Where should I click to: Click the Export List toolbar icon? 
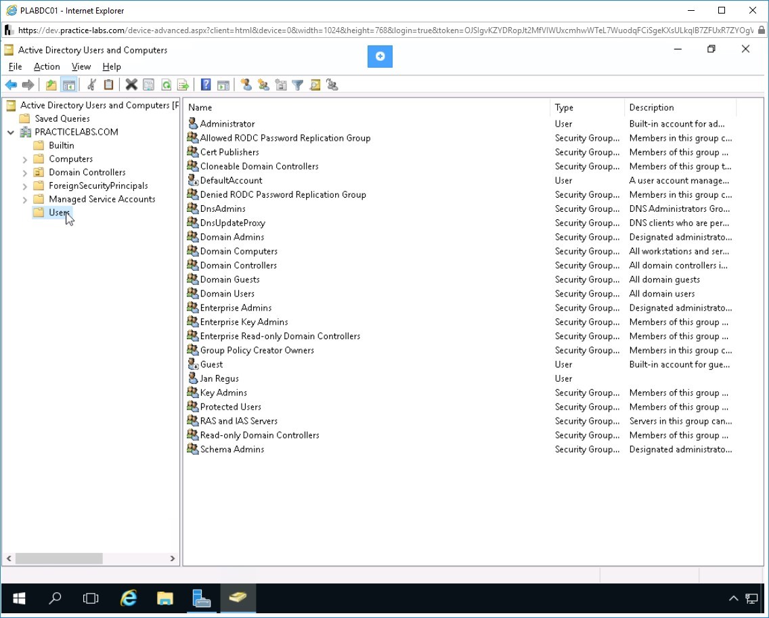coord(183,85)
